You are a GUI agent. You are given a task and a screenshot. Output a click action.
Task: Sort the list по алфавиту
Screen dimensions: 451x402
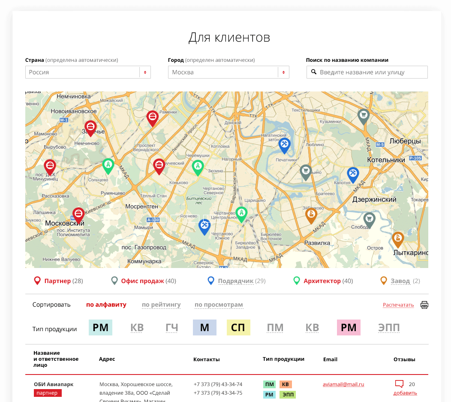[106, 305]
